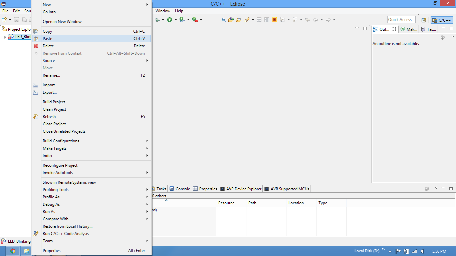This screenshot has width=456, height=256.
Task: Select Run C/C++ Code Analysis
Action: (x=91, y=234)
